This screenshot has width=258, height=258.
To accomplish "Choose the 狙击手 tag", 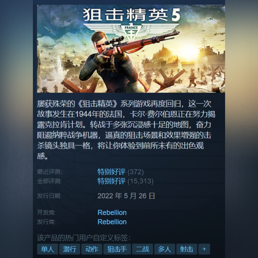I will (x=117, y=249).
